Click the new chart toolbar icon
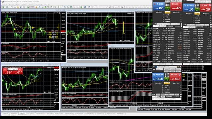The image size is (212, 119). [3, 7]
